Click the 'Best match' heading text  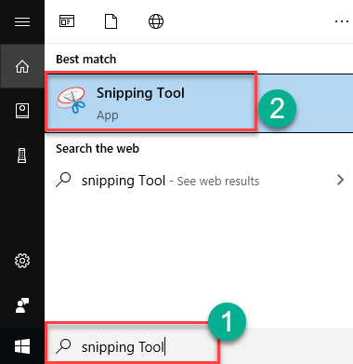[86, 59]
